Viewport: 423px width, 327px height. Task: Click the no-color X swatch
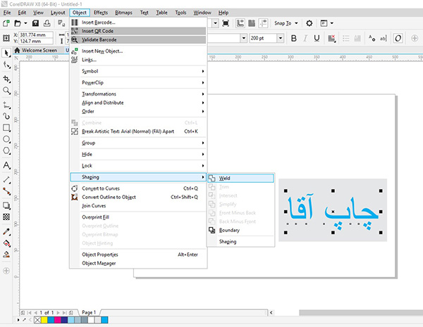(x=37, y=320)
